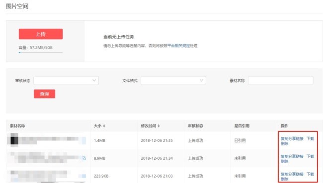Delete the 1.4MB file

pyautogui.click(x=284, y=143)
